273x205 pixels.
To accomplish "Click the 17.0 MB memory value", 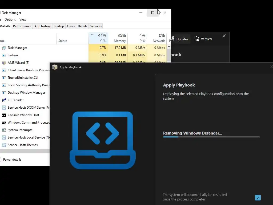I will pyautogui.click(x=120, y=48).
